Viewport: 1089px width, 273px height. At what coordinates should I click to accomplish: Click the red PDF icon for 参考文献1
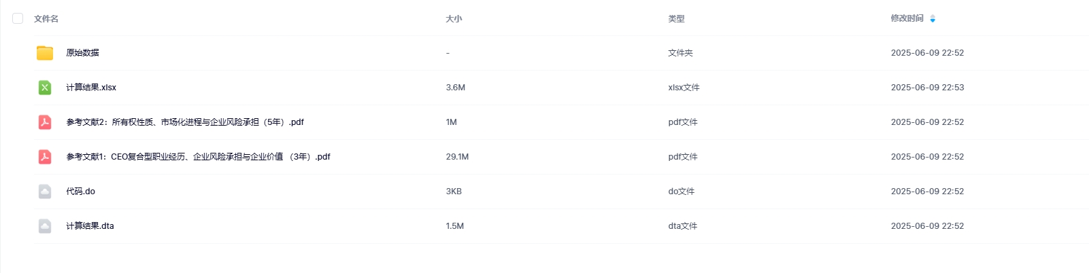[45, 157]
